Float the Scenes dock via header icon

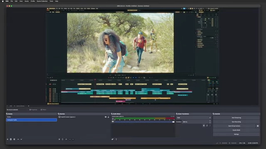pos(7,114)
